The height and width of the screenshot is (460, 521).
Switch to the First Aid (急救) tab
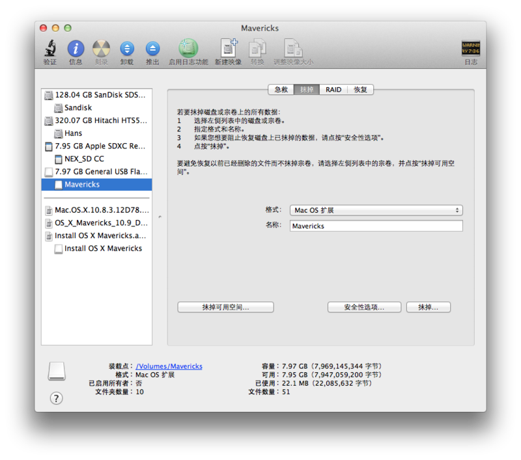(281, 90)
